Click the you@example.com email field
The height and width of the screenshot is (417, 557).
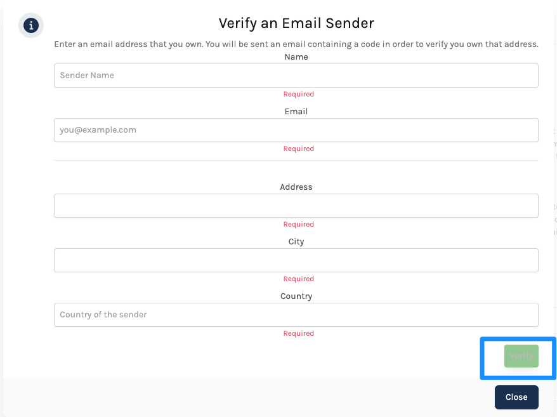[x=296, y=130]
